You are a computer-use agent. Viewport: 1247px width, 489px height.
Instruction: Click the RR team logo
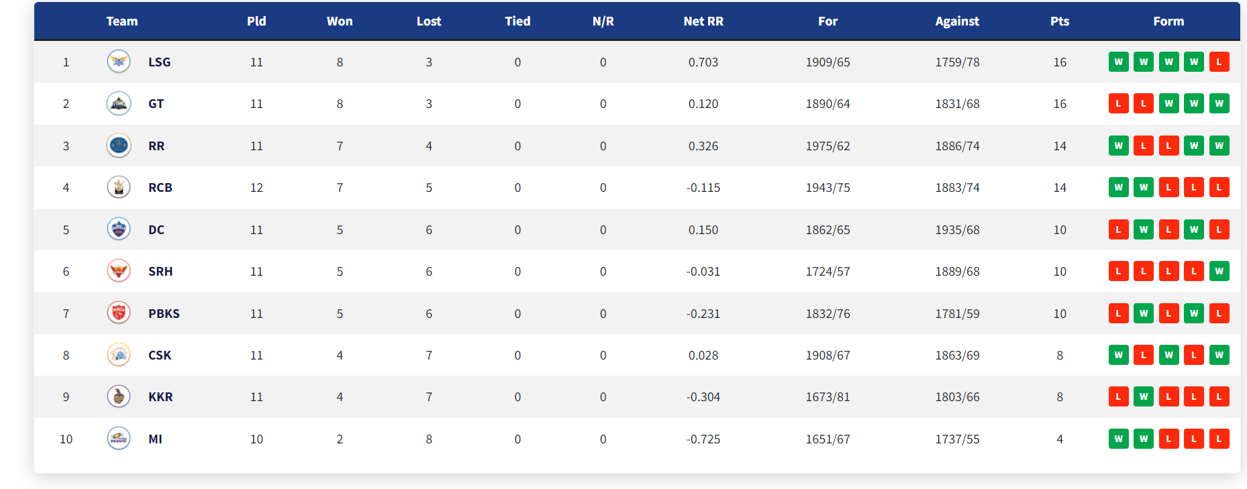pos(119,146)
